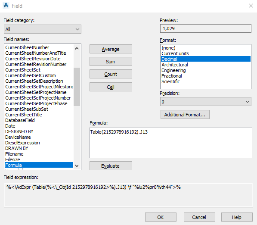Select CurrentSheetTitle field name
The height and width of the screenshot is (225, 257).
(39, 115)
